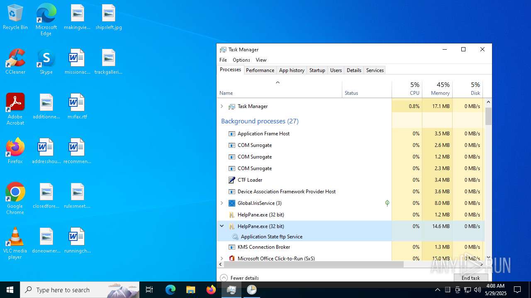The image size is (531, 298).
Task: Sort processes by Status column
Action: tap(367, 88)
